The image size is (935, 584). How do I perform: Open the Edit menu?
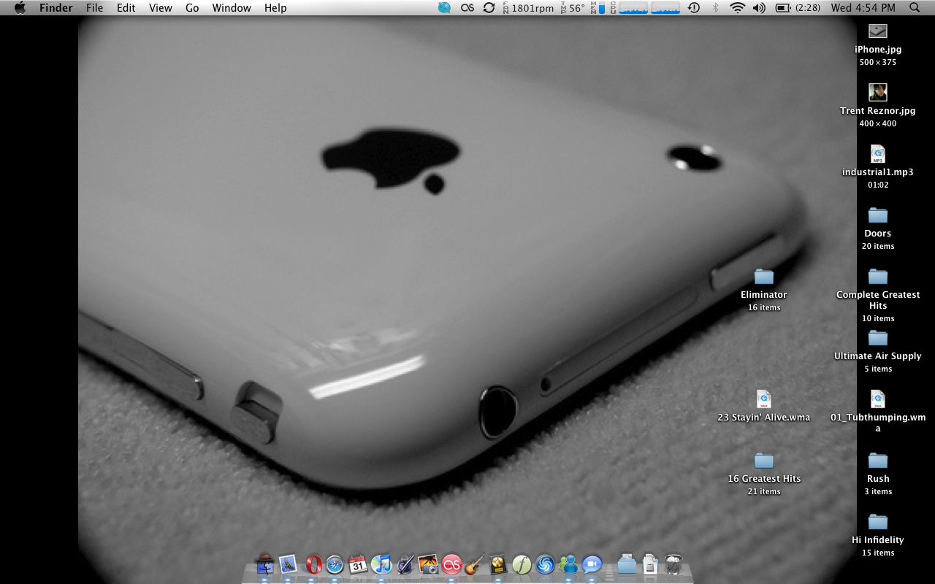point(126,8)
